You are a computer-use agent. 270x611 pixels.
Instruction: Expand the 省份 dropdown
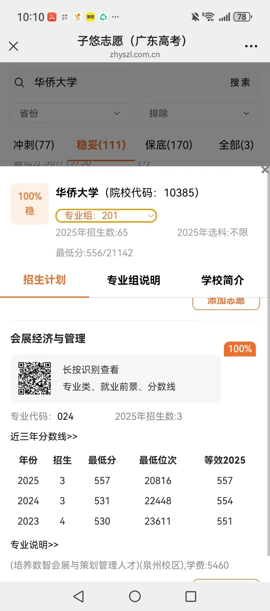[x=70, y=113]
